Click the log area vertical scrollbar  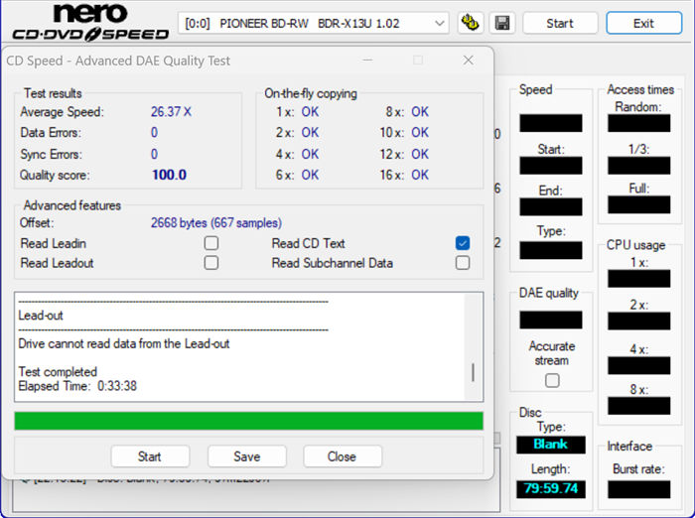473,372
